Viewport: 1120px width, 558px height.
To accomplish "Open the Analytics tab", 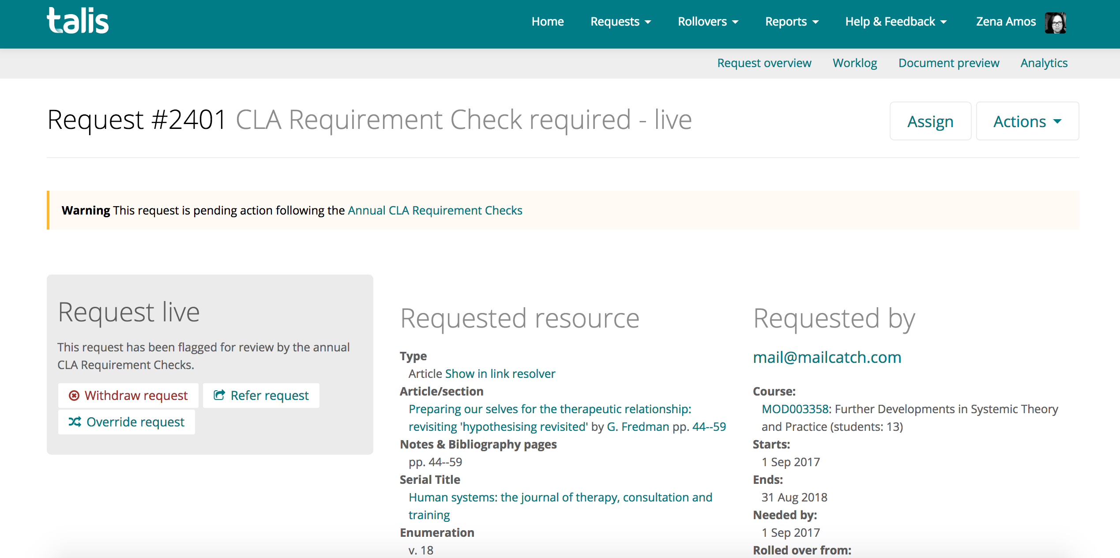I will pyautogui.click(x=1044, y=63).
